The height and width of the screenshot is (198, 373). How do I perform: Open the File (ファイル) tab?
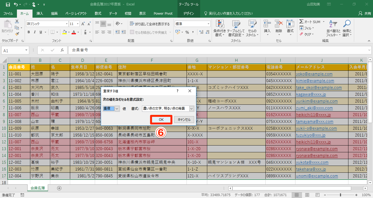pyautogui.click(x=8, y=14)
